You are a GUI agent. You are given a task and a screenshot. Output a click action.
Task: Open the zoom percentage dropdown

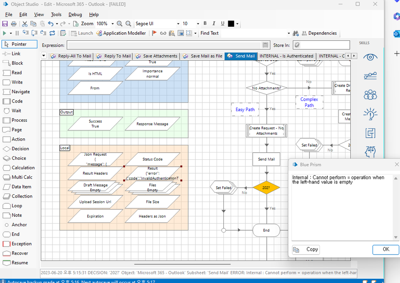pos(113,24)
